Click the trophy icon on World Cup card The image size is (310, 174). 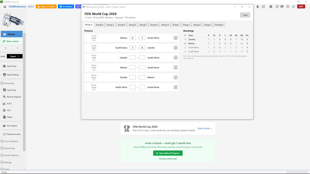[x=127, y=128]
